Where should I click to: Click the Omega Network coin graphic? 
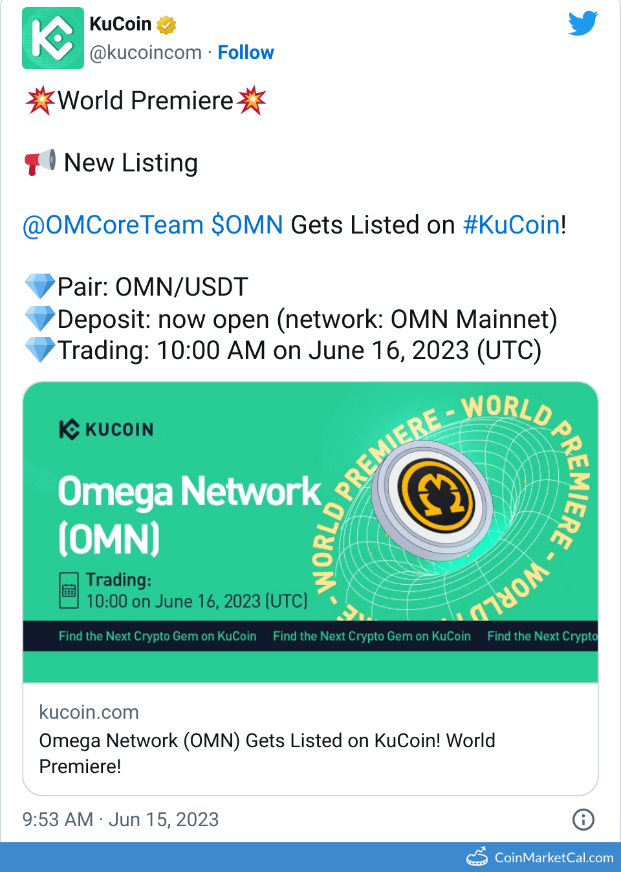tap(432, 499)
